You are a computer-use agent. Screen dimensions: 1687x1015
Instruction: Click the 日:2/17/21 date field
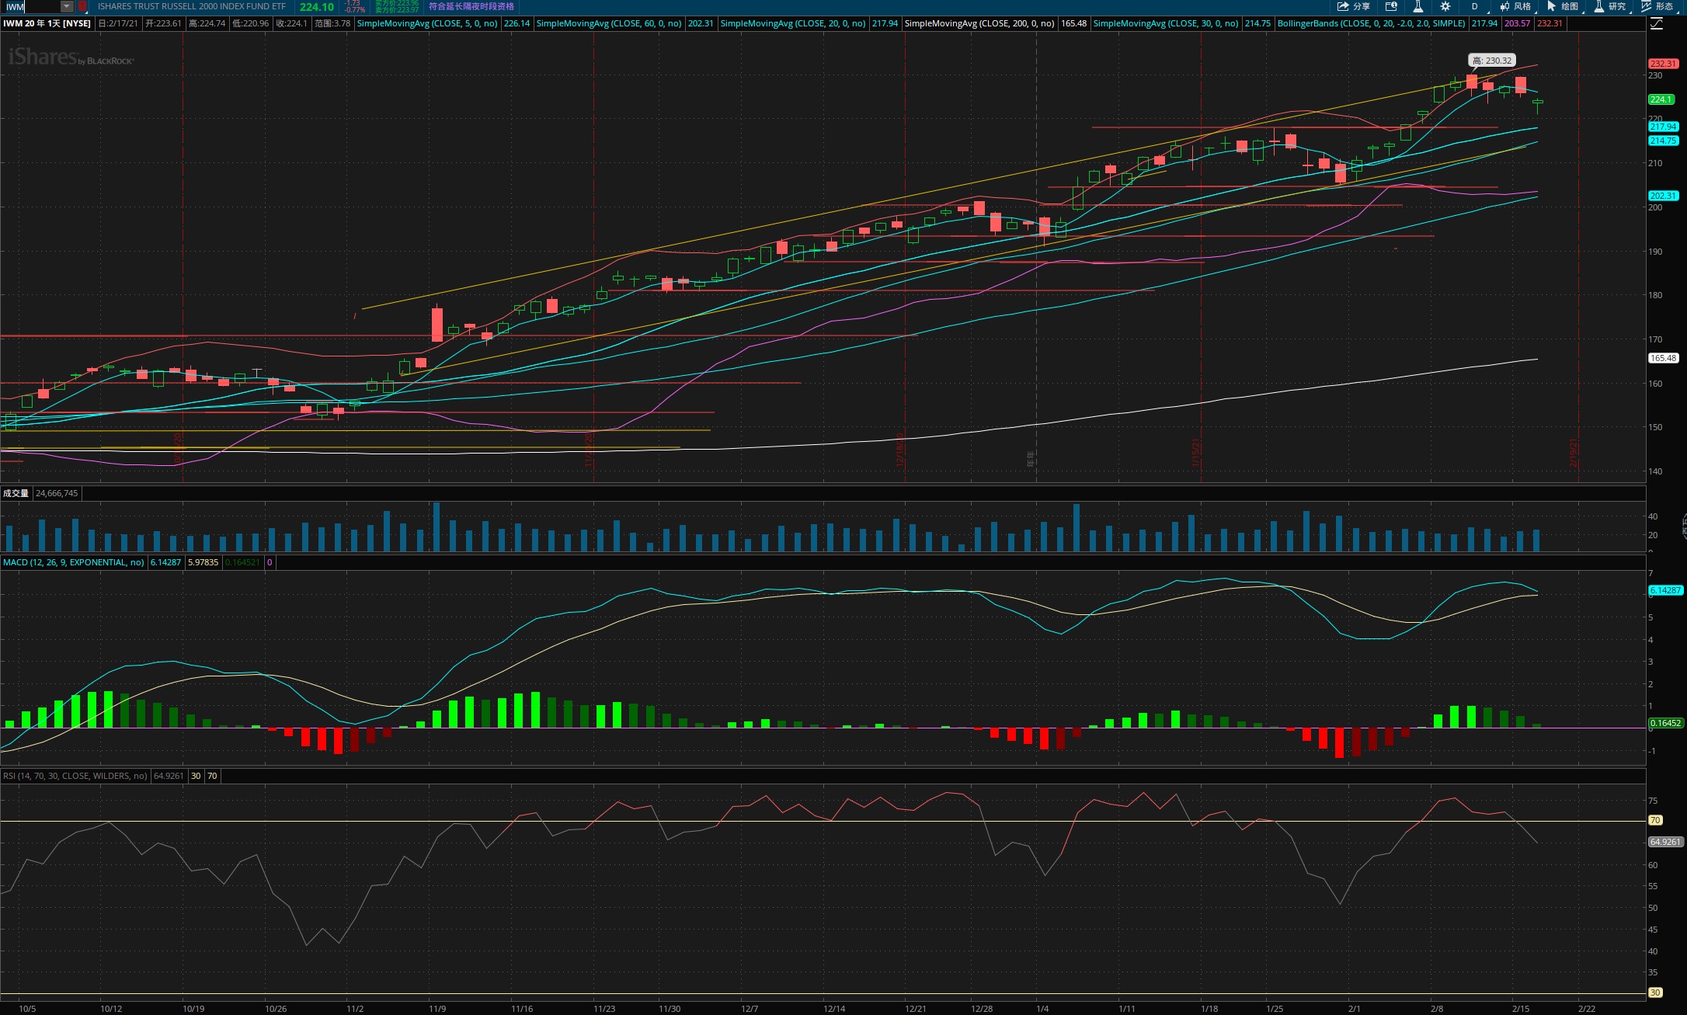119,23
